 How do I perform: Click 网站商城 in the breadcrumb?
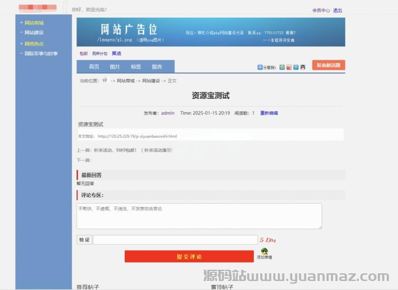click(x=126, y=81)
